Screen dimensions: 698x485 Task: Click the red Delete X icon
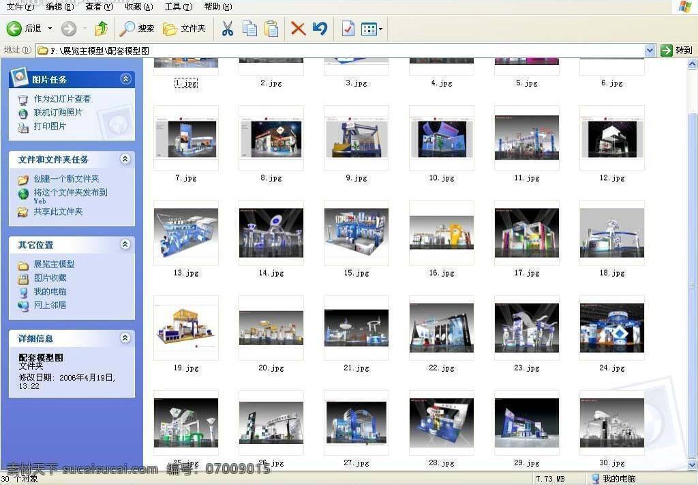(298, 29)
